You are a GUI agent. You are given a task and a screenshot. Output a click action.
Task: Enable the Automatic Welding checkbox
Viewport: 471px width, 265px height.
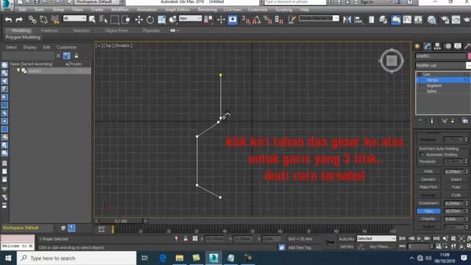[422, 155]
